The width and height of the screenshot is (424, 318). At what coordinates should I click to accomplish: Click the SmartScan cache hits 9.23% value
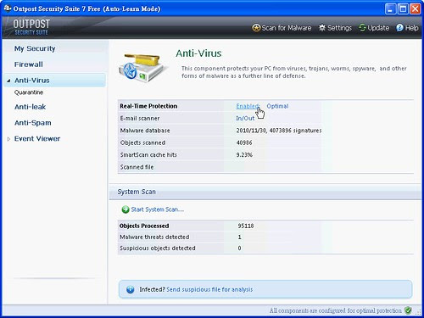click(244, 154)
